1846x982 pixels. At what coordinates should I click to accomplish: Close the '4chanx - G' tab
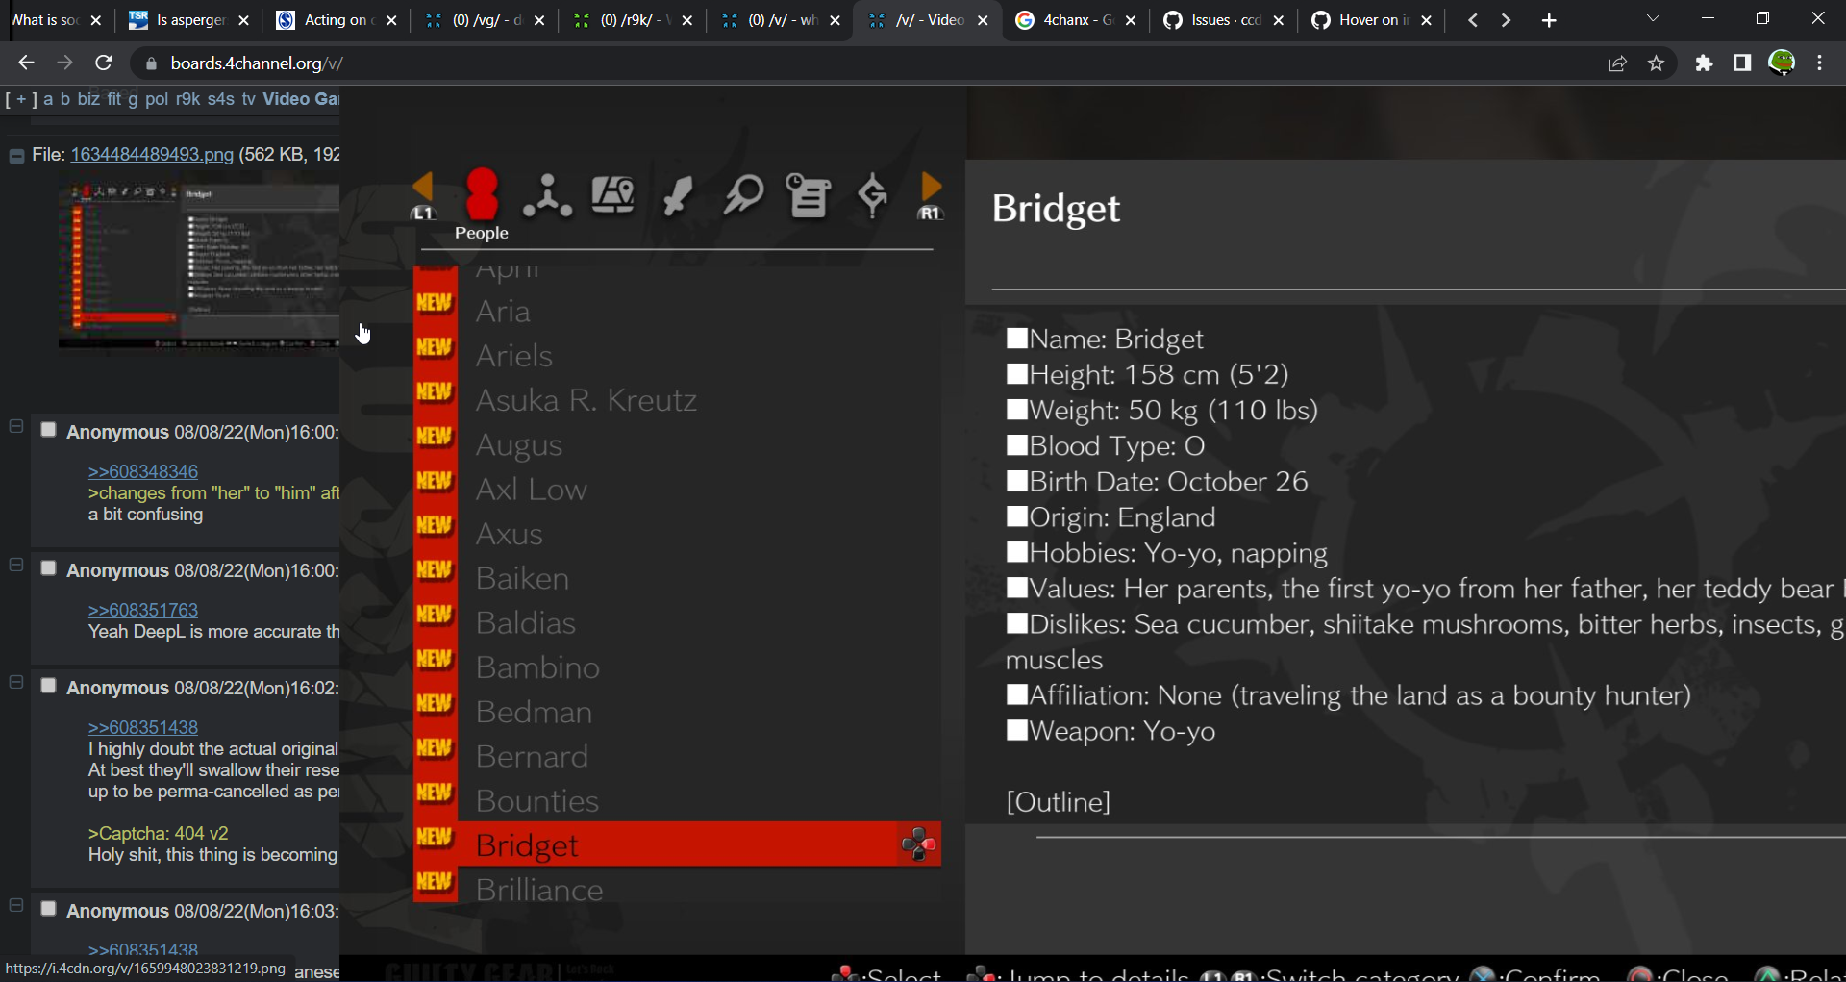click(x=1131, y=20)
